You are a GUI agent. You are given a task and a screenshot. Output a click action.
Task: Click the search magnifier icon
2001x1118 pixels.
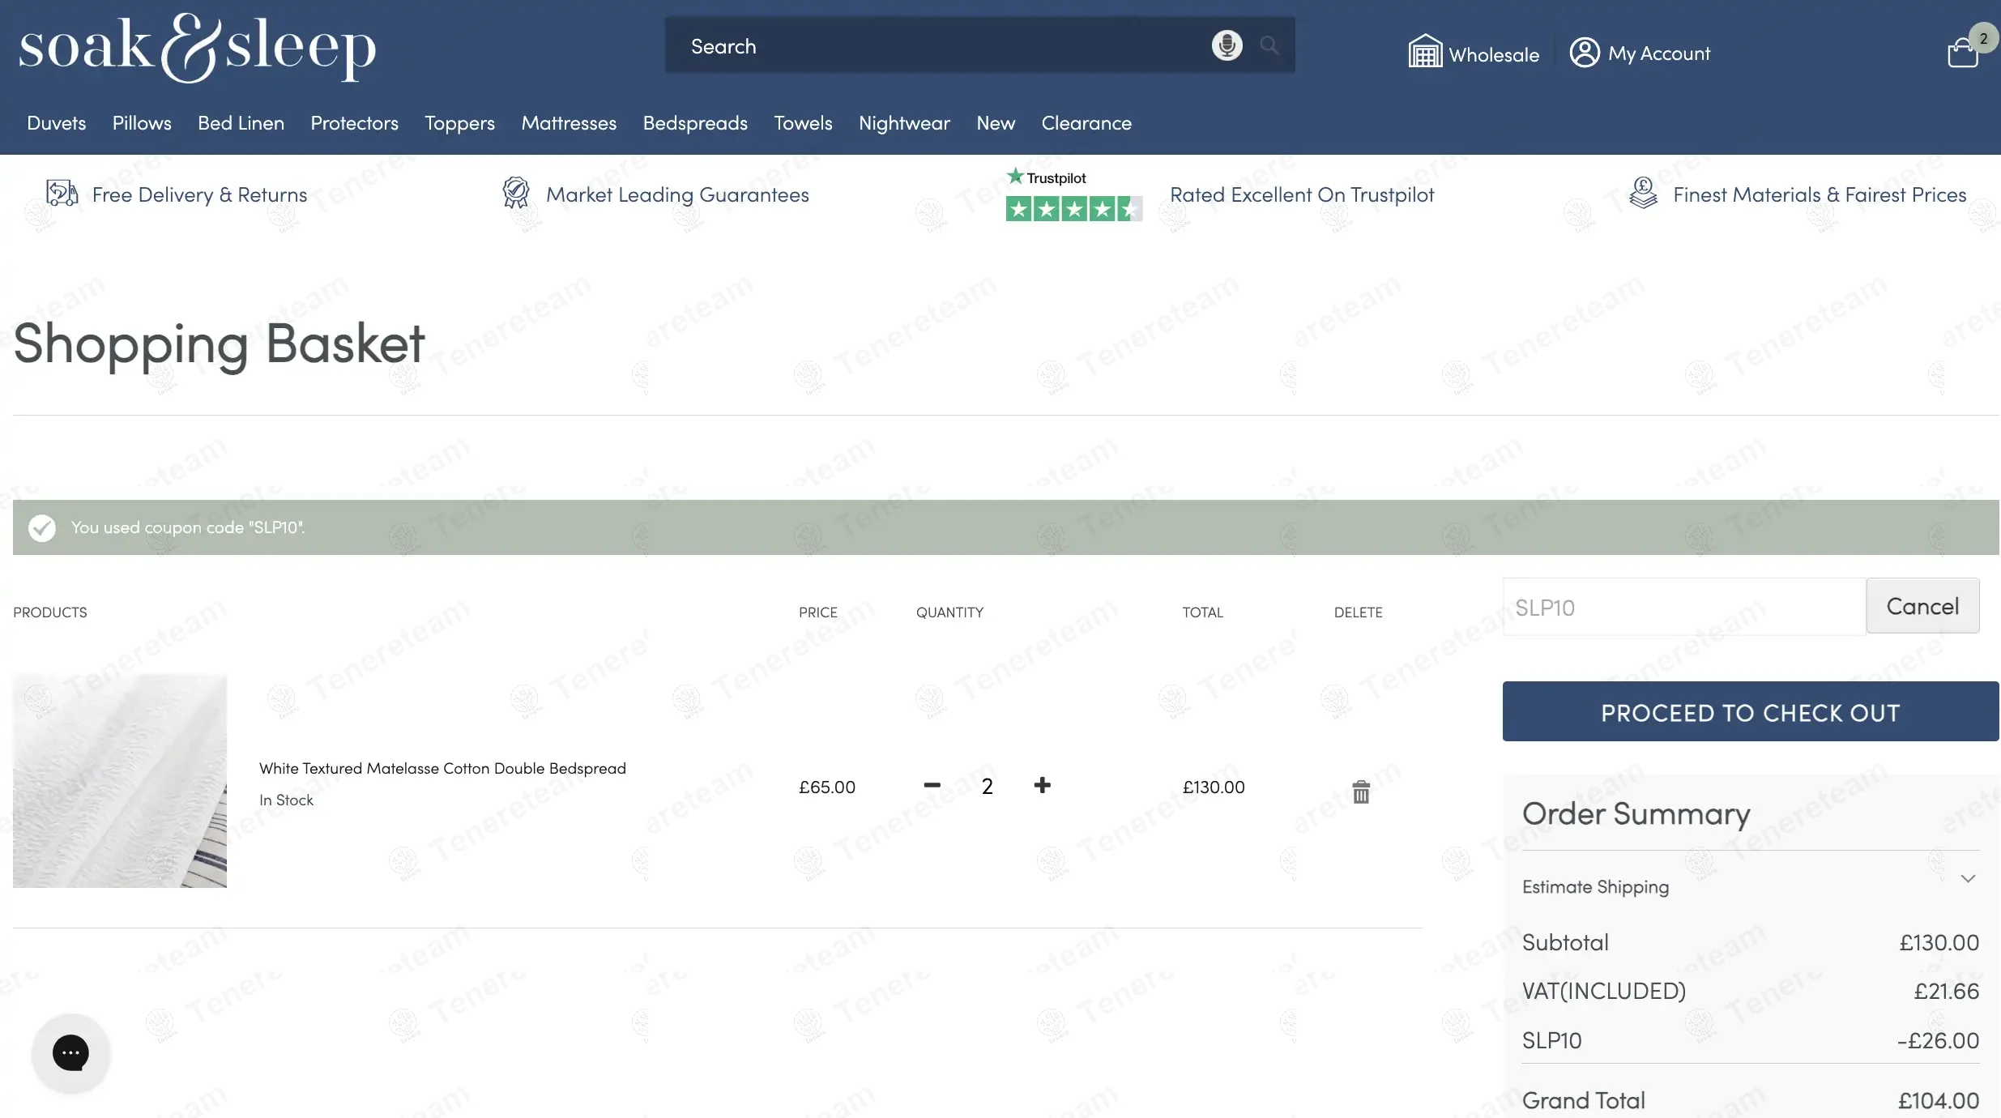(1269, 45)
